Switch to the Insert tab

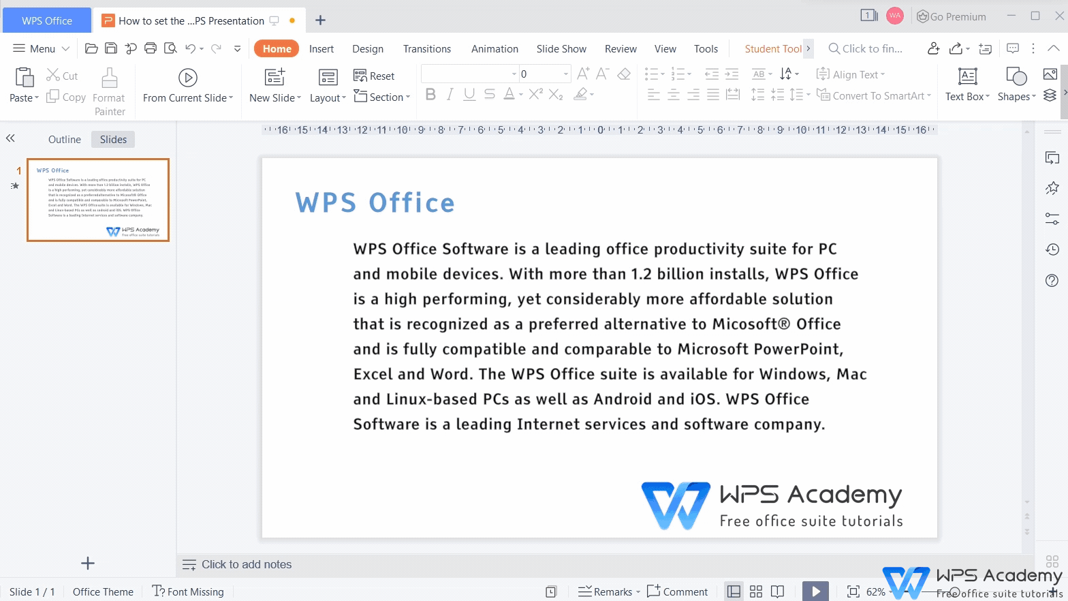[321, 48]
